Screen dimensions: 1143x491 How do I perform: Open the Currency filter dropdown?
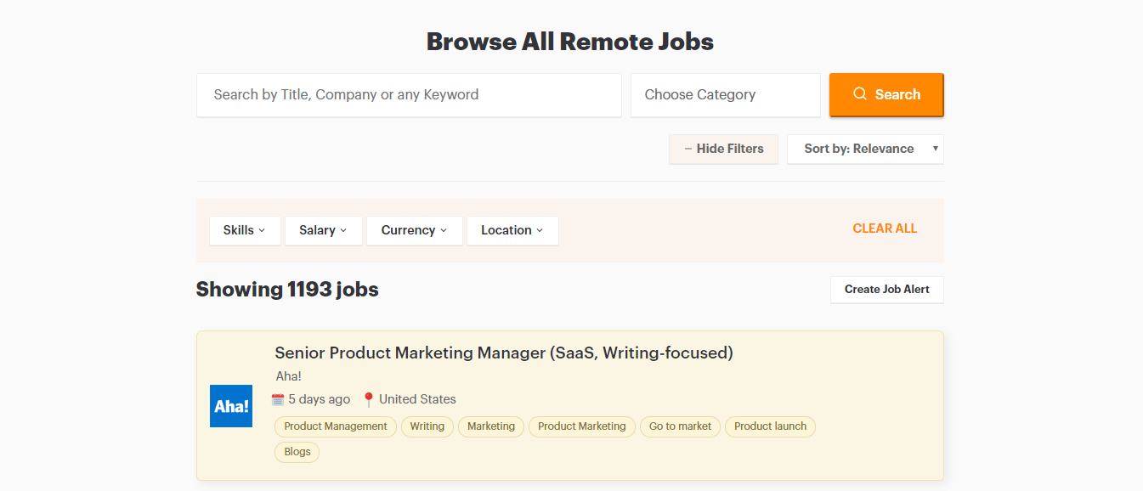[x=415, y=230]
